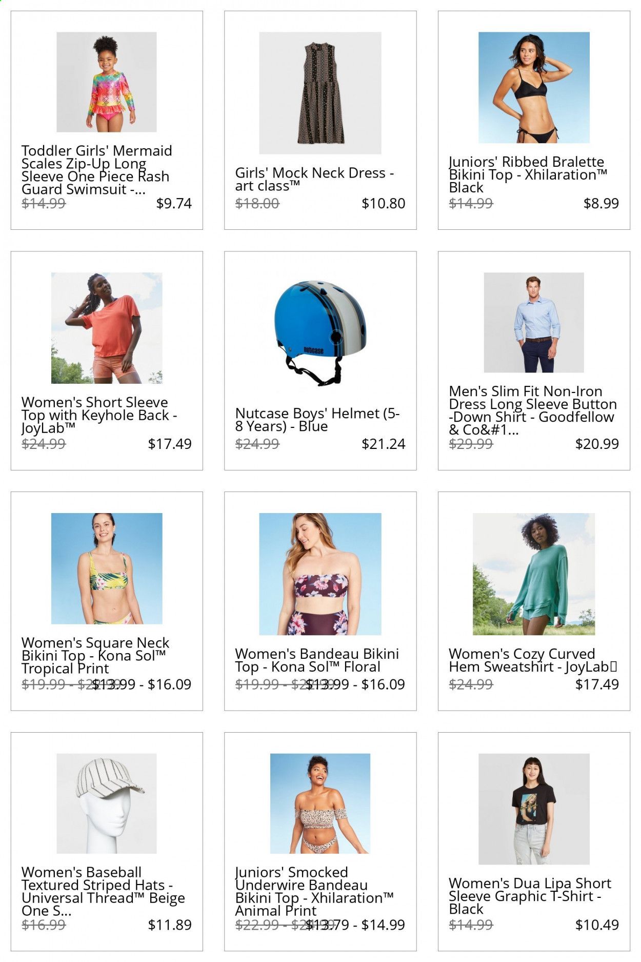Open the Women's Bandeau Bikini Top Floral image

(320, 574)
